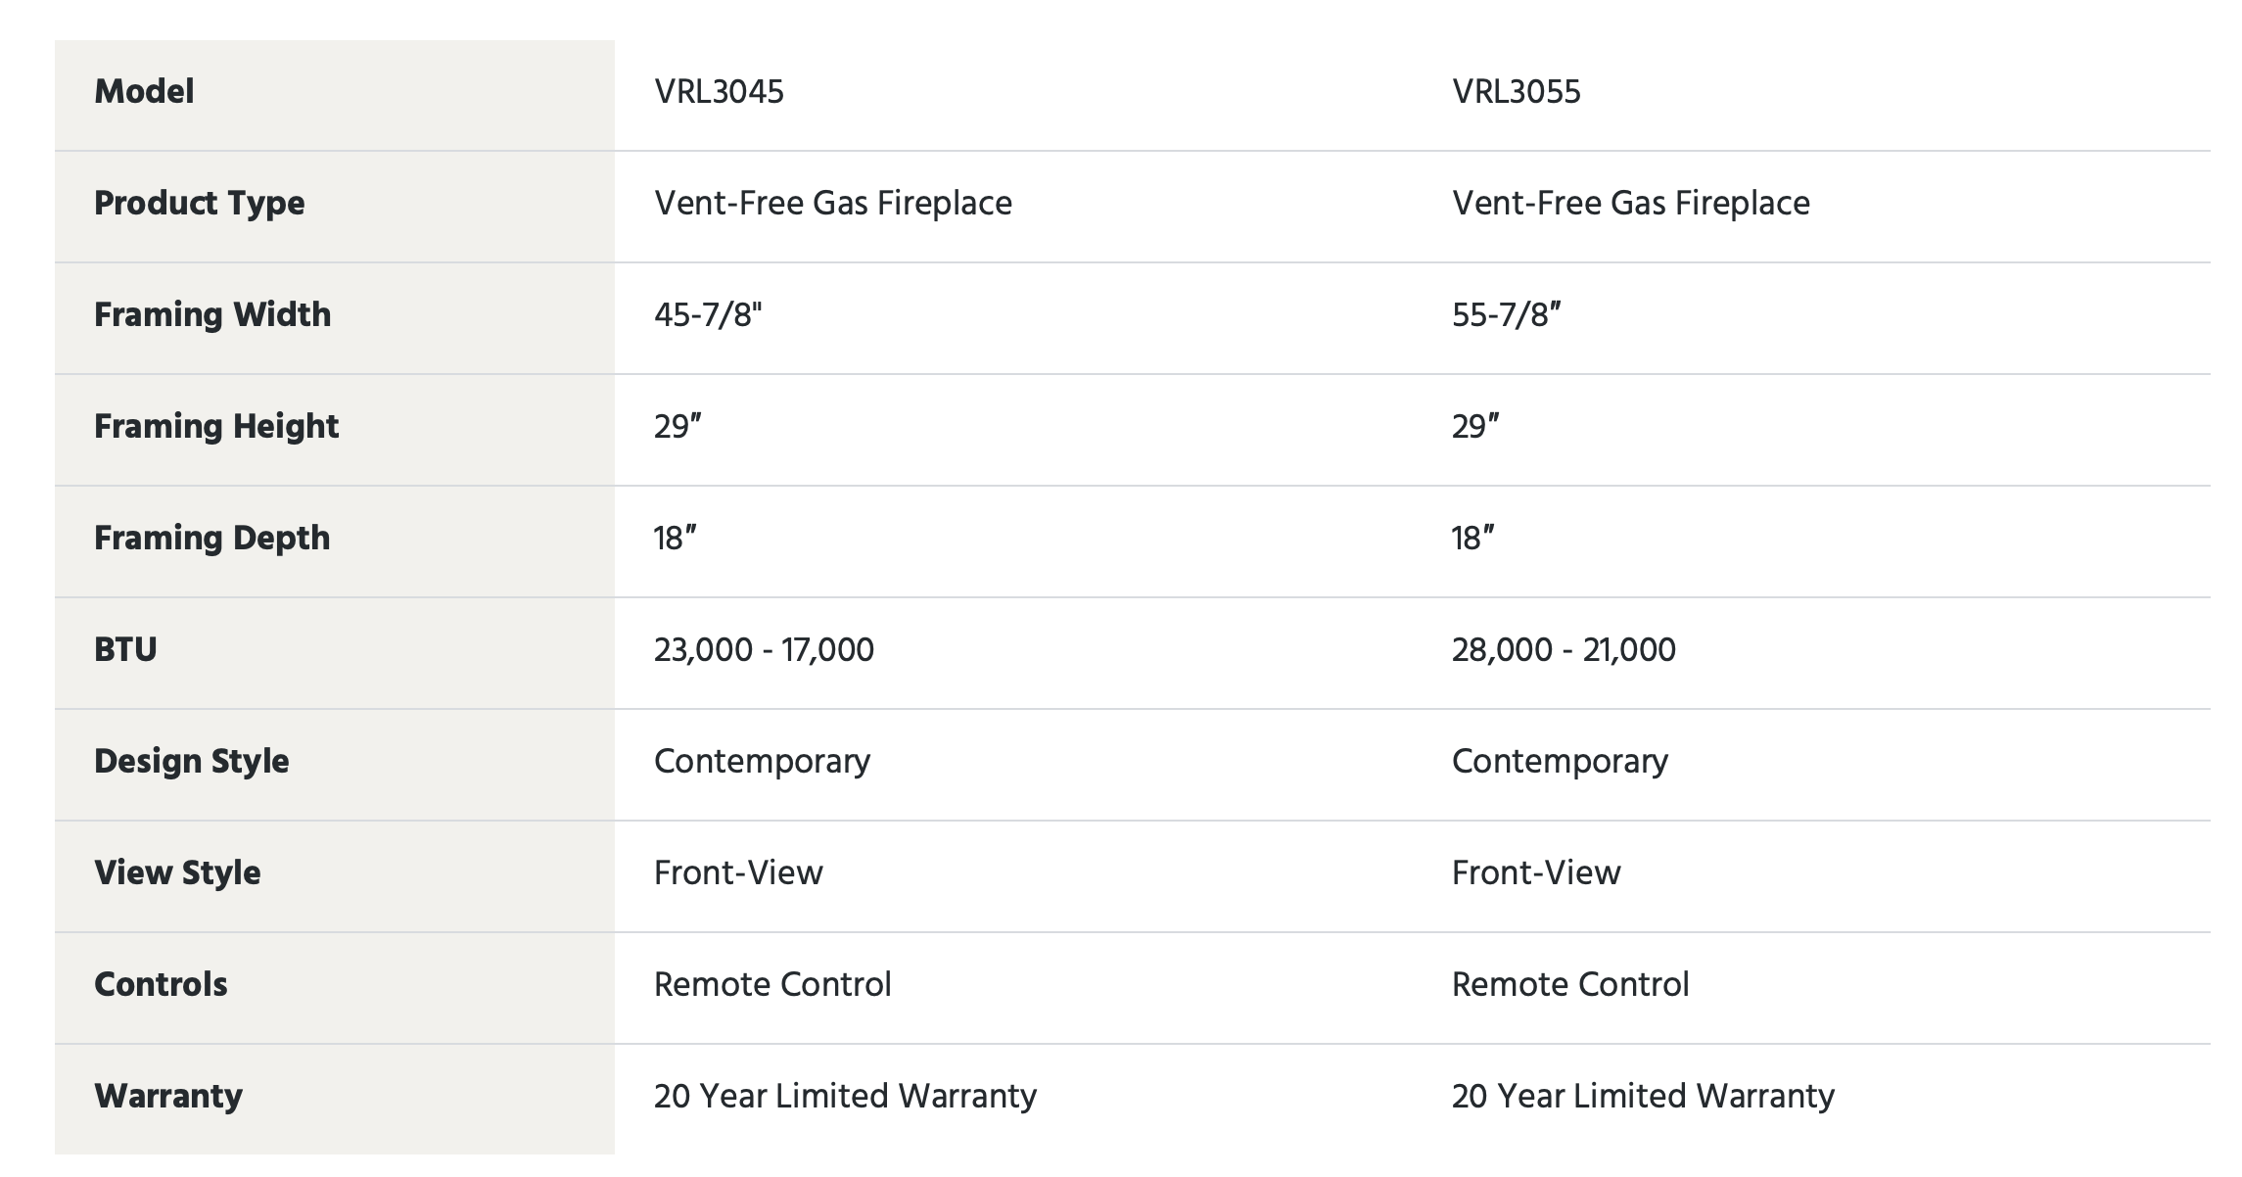The width and height of the screenshot is (2242, 1177).
Task: Select the 28,000 - 21,000 BTU value
Action: click(x=1564, y=650)
